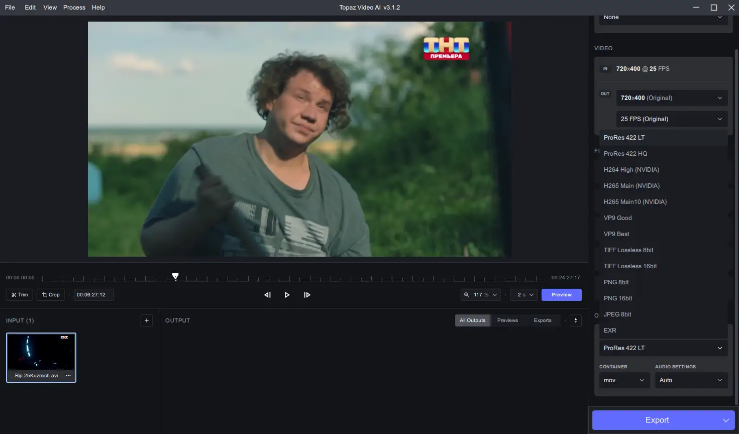Switch to the Exports tab
739x434 pixels.
point(543,320)
